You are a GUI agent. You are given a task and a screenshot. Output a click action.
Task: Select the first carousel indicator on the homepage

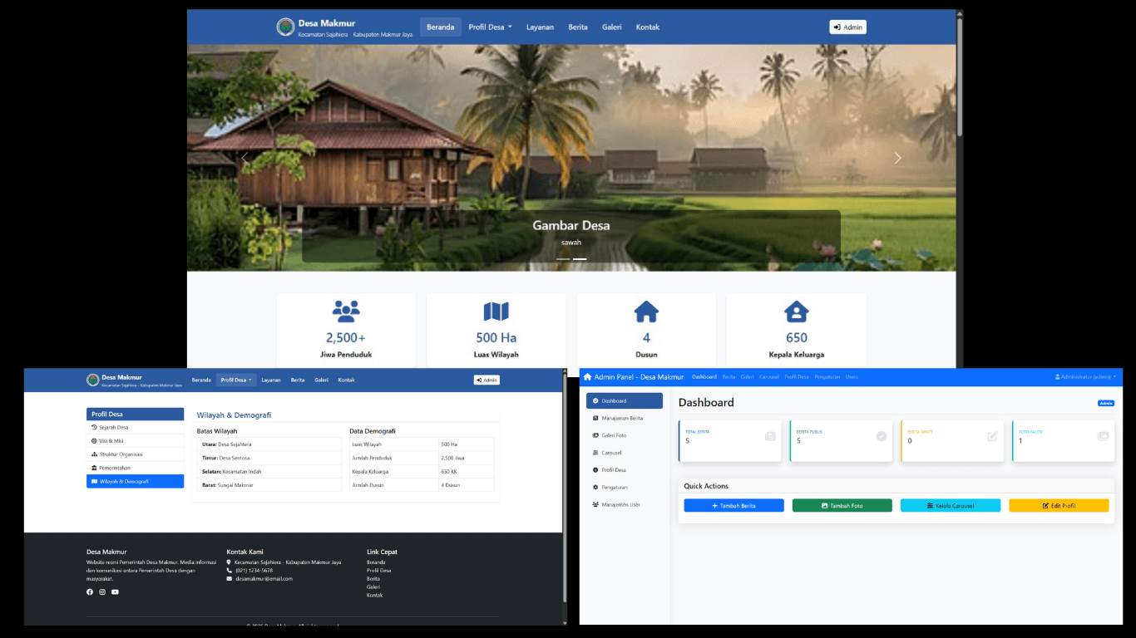[563, 259]
